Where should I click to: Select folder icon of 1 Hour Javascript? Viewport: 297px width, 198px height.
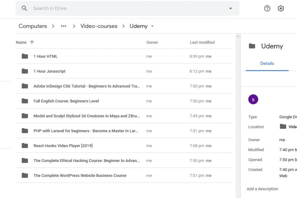pos(25,71)
